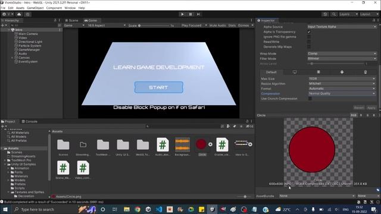
Task: Click the Pause button in the toolbar
Action: 190,14
